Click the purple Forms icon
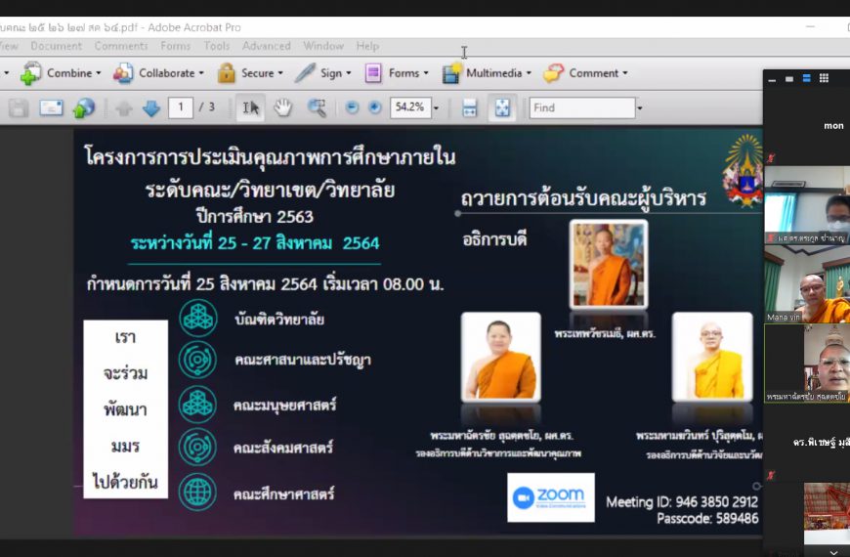 [x=373, y=73]
